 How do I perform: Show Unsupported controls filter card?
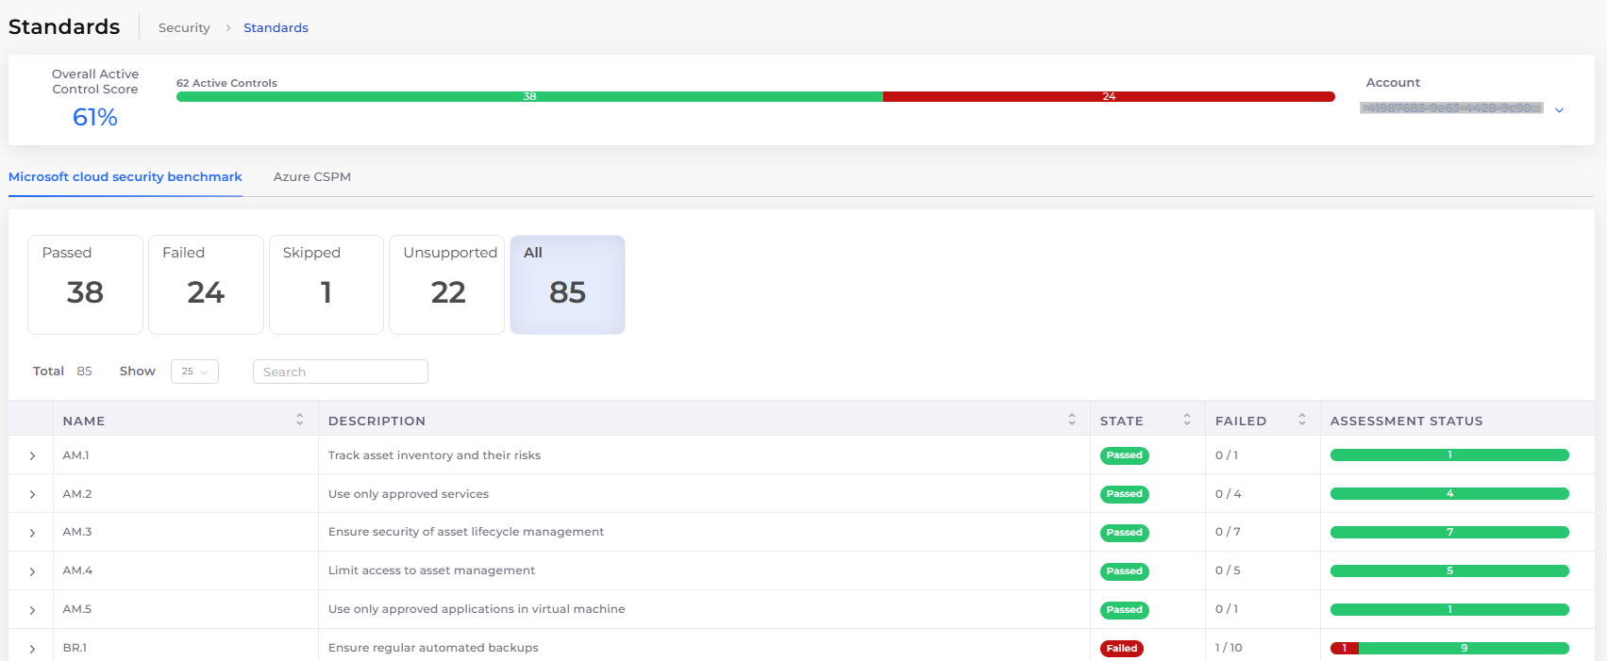click(447, 284)
